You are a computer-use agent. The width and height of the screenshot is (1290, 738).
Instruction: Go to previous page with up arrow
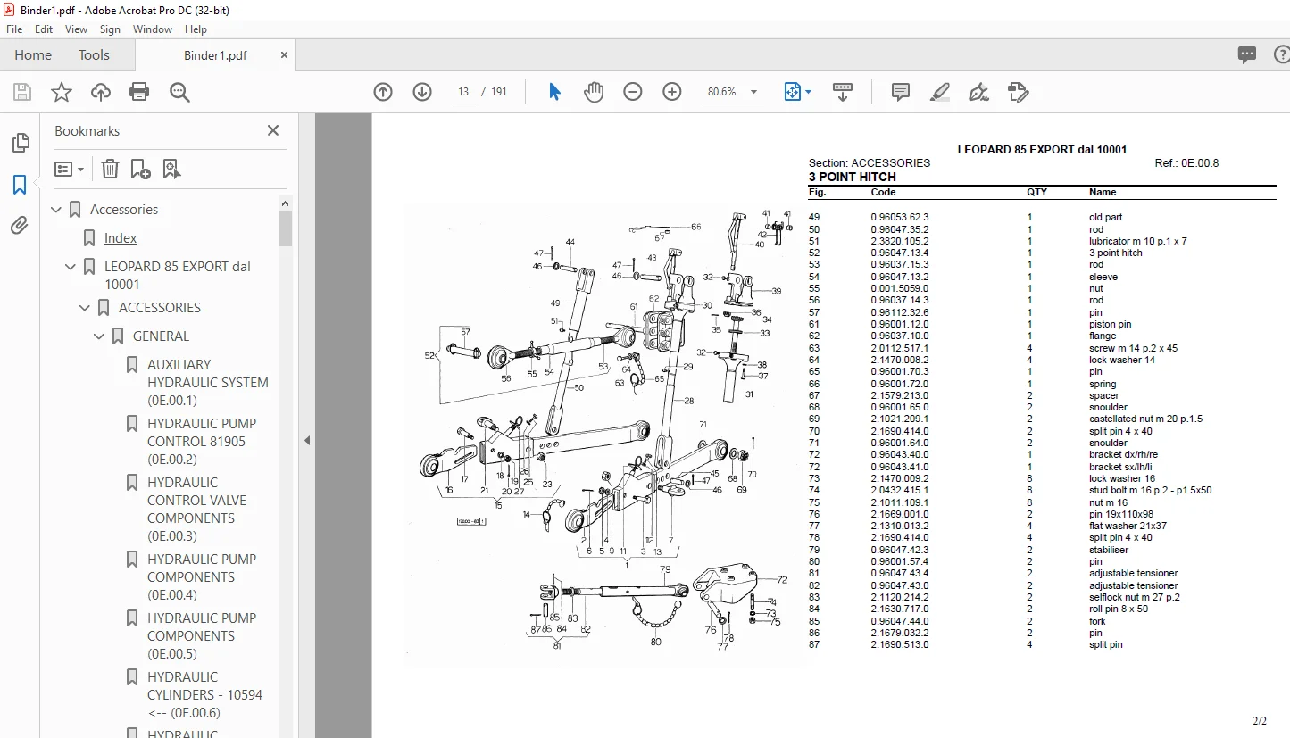[x=383, y=92]
